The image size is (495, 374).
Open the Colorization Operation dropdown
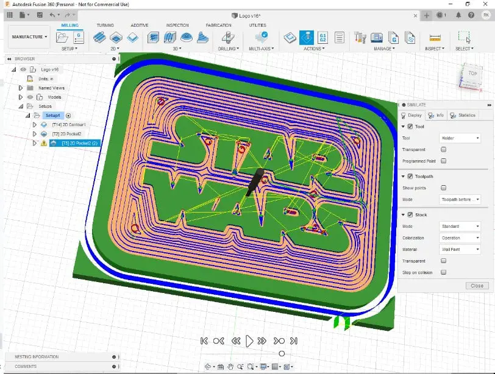coord(460,238)
